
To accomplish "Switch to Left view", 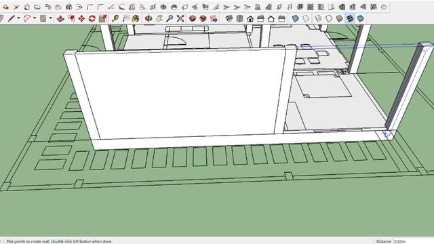I will pyautogui.click(x=282, y=18).
